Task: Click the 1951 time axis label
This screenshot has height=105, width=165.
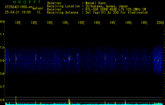Action: (x=18, y=23)
